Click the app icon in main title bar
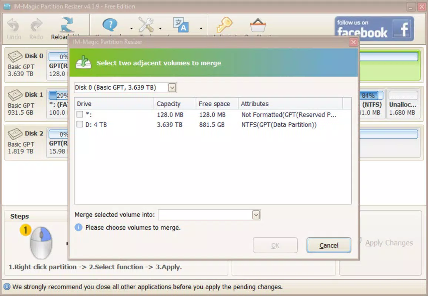This screenshot has width=428, height=296. pyautogui.click(x=7, y=6)
